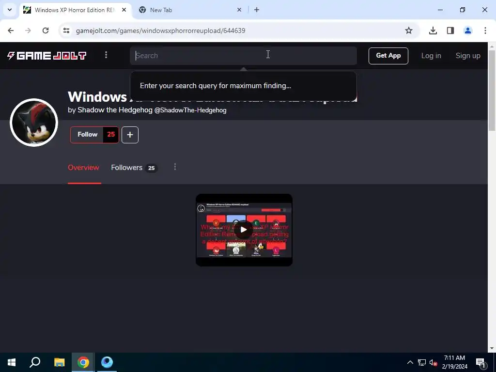
Task: Reload the current page
Action: point(46,31)
